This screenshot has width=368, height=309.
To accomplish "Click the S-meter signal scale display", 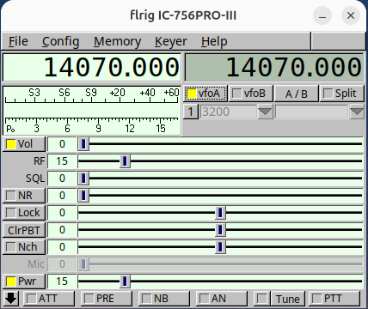I will (x=92, y=111).
